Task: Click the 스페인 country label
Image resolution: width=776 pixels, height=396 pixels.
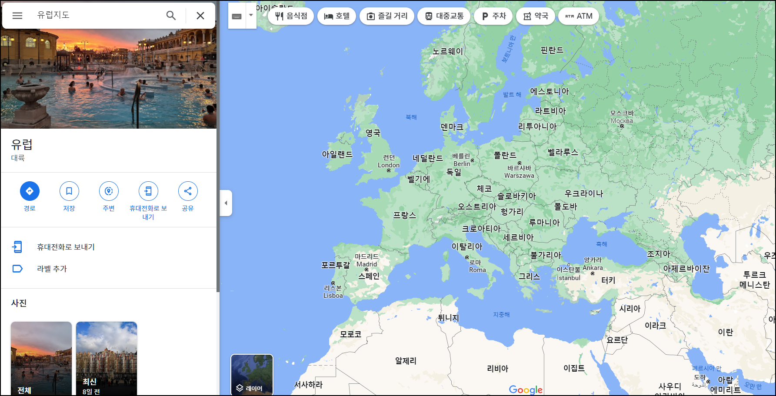Action: pos(369,276)
